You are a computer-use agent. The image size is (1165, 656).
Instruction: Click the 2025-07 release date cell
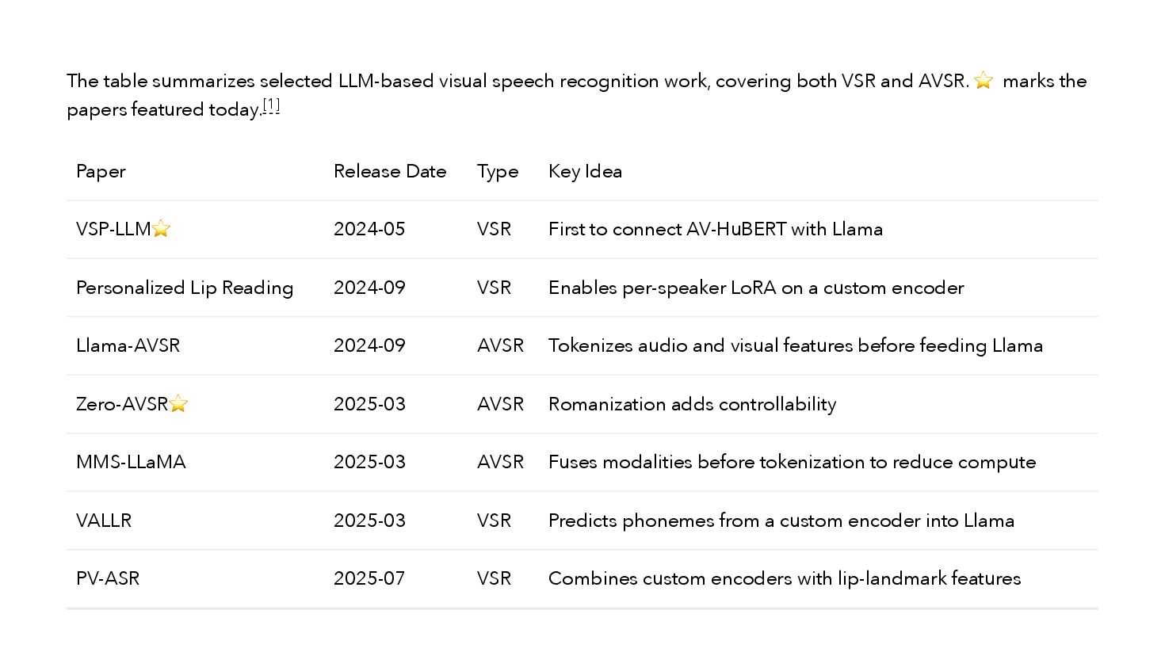pyautogui.click(x=369, y=578)
